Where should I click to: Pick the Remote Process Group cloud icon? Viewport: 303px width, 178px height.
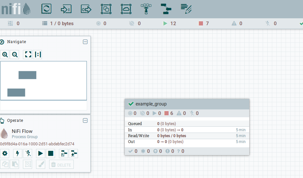tap(126, 9)
